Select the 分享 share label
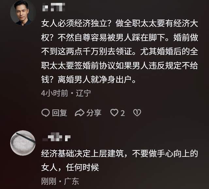 (94, 113)
